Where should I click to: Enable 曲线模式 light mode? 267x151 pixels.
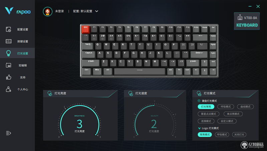coord(245,107)
